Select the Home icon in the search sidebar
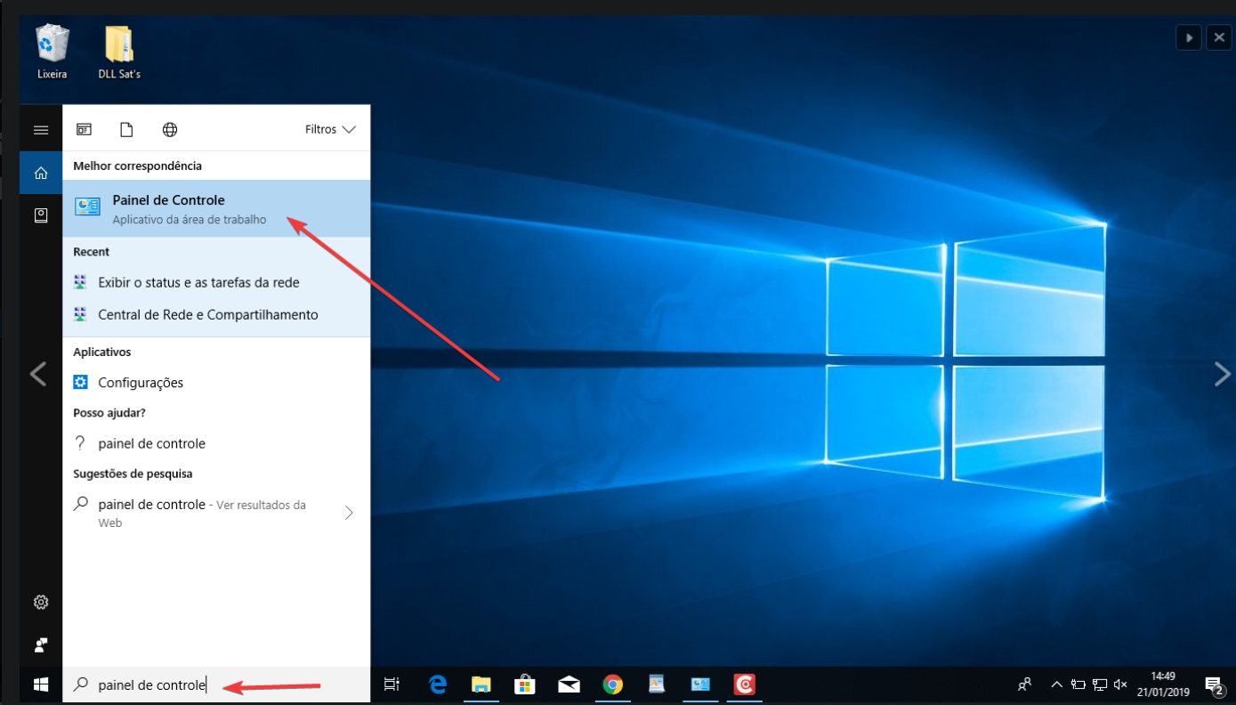The height and width of the screenshot is (705, 1236). 41,173
